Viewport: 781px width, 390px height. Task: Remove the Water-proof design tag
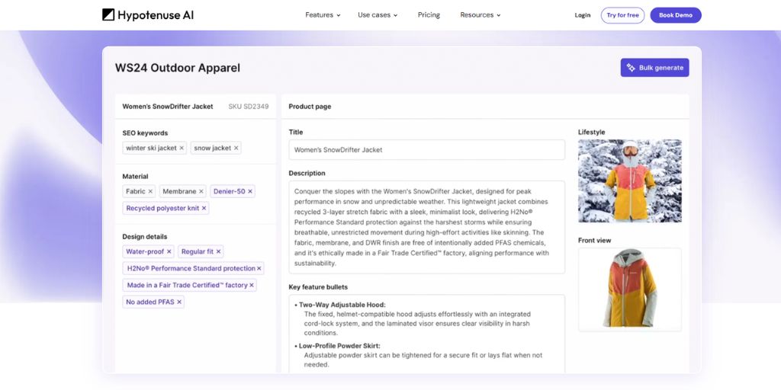coord(169,251)
